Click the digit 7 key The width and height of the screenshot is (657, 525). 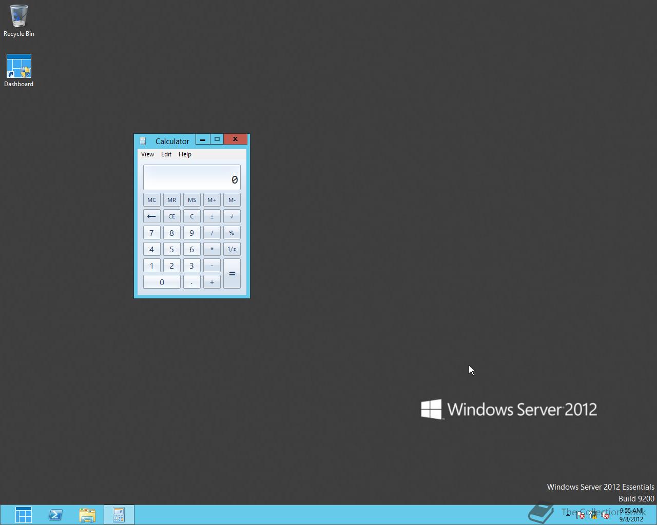151,233
